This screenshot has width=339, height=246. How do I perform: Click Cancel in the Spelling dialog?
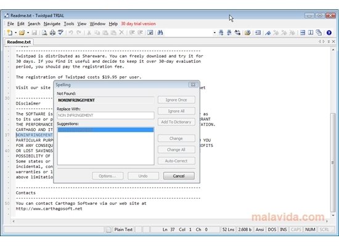click(179, 176)
